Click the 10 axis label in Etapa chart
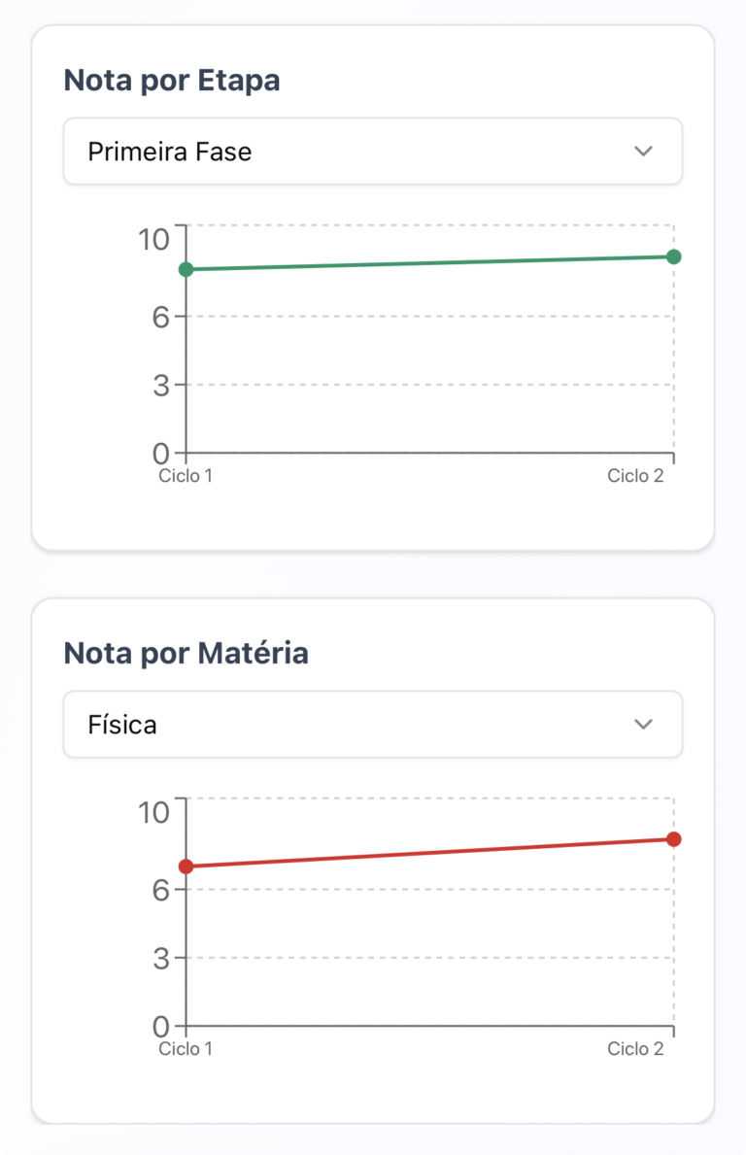Image resolution: width=746 pixels, height=1155 pixels. 154,238
